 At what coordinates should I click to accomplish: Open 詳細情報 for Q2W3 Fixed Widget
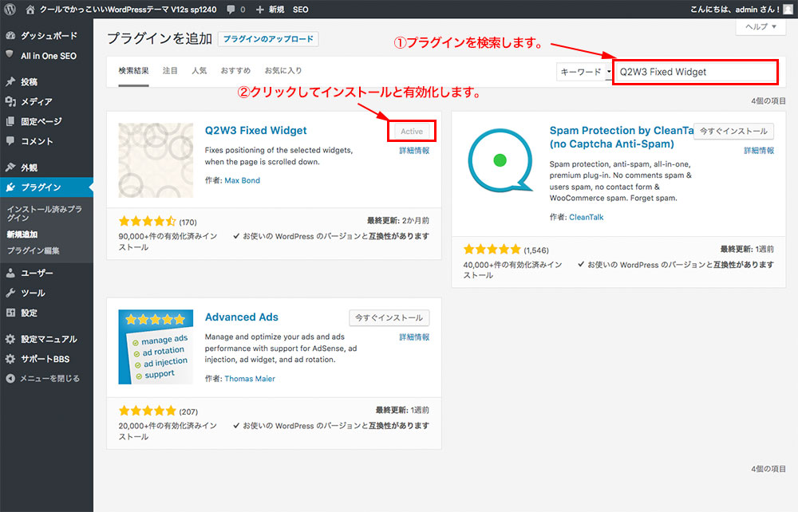pos(413,151)
